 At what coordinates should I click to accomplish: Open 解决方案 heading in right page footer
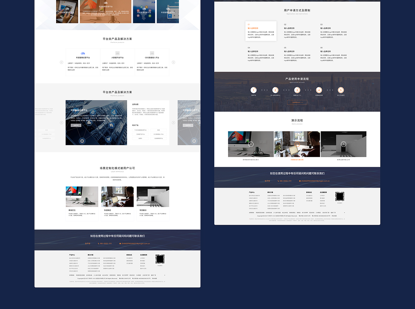coord(270,192)
